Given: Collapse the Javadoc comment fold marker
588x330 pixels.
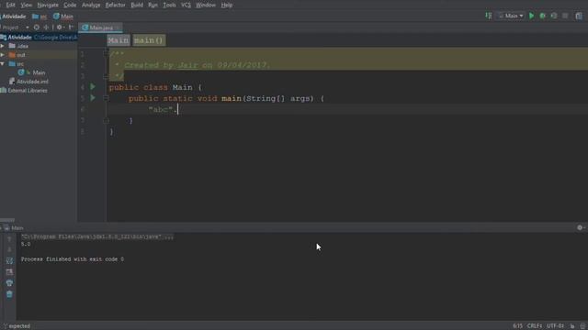Looking at the screenshot, I should coord(107,53).
